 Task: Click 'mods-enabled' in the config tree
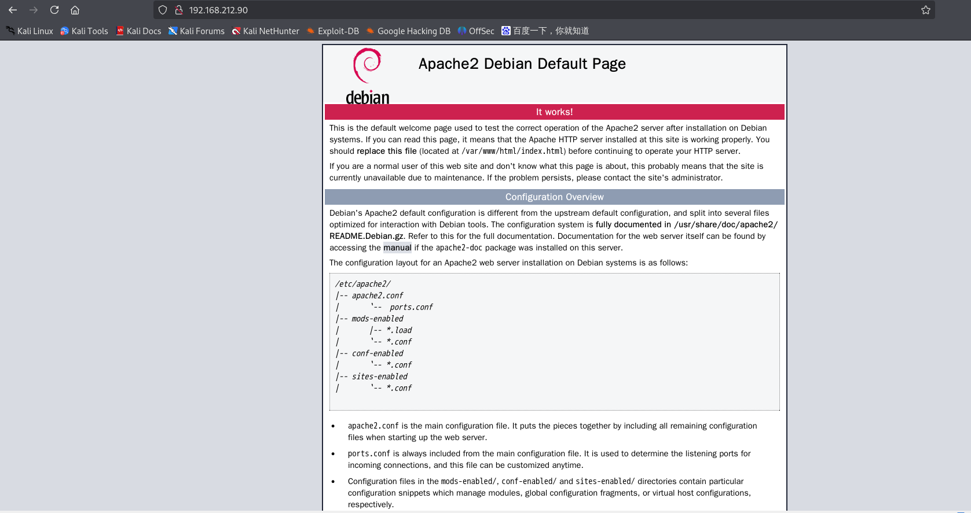point(378,319)
